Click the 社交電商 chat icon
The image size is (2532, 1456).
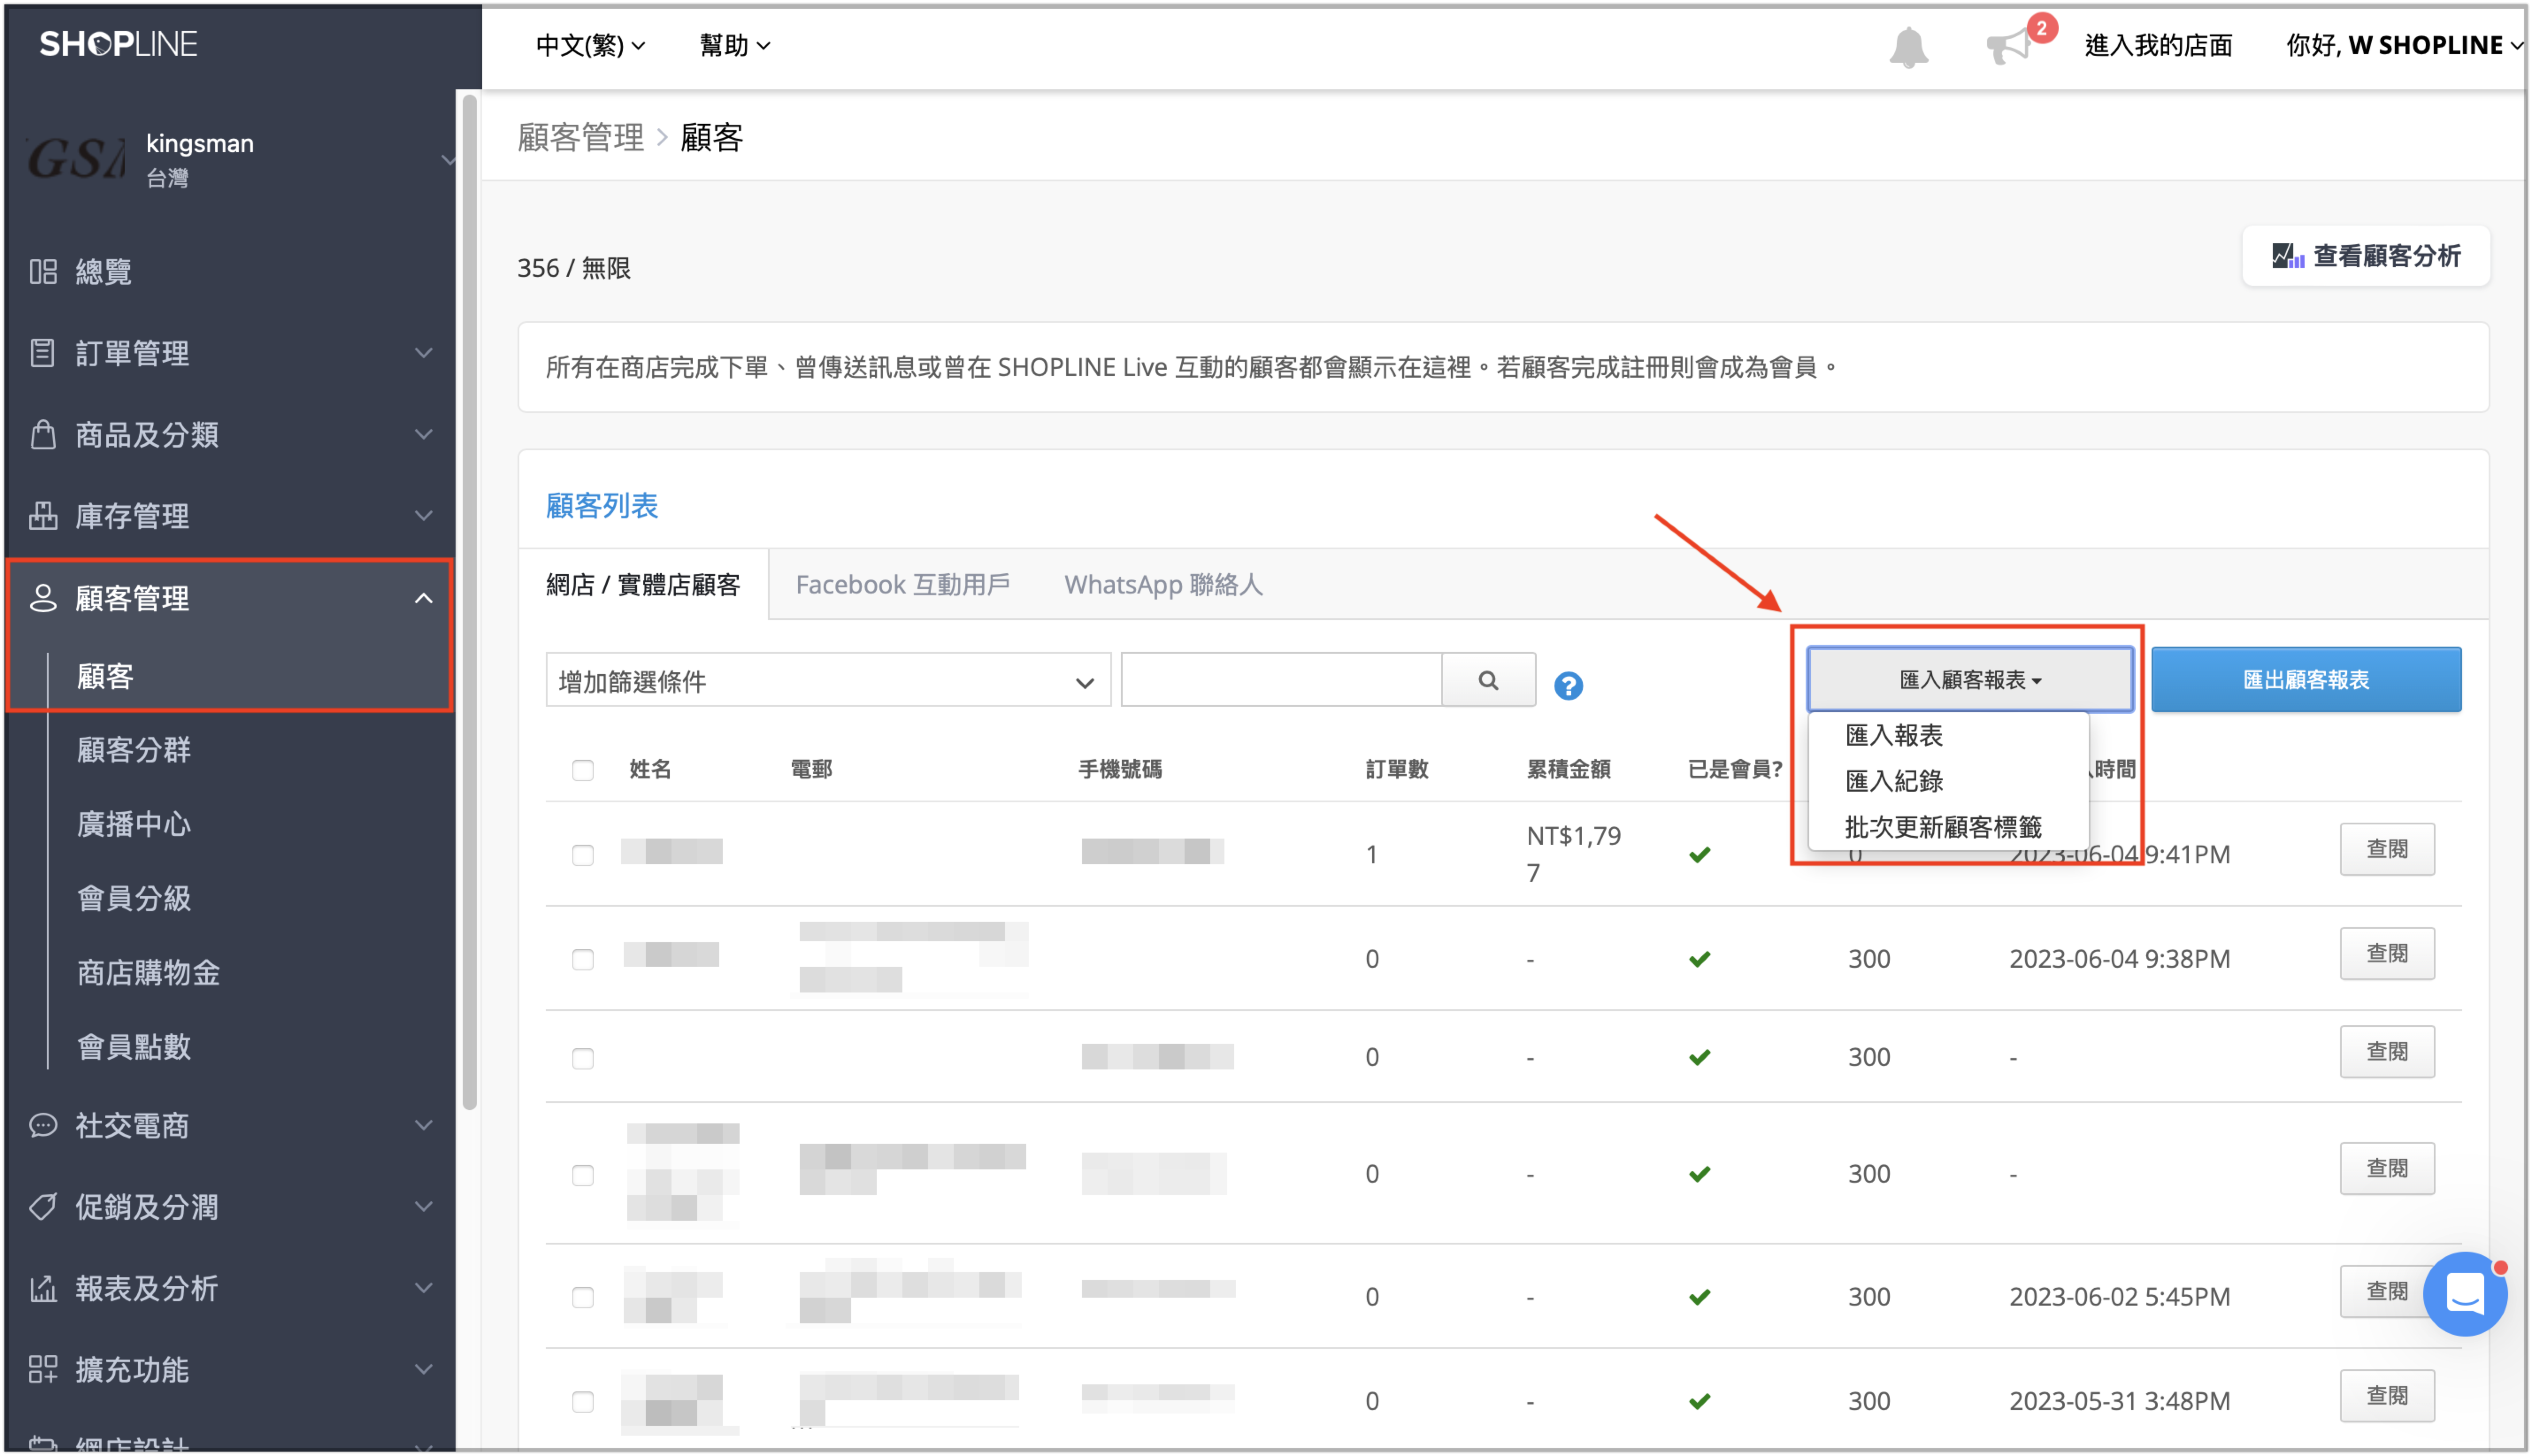pos(43,1125)
